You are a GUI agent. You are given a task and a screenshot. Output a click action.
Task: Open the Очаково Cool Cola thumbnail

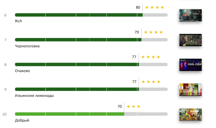190,65
